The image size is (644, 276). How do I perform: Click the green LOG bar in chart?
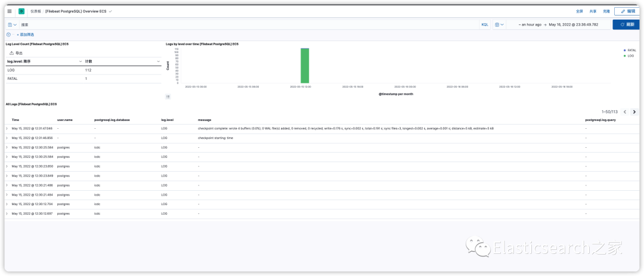[305, 66]
